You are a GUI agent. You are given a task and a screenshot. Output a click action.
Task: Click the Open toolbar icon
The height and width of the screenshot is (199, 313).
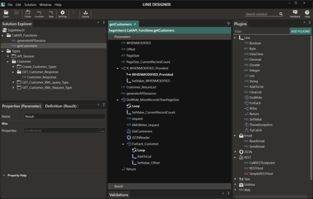point(6,14)
